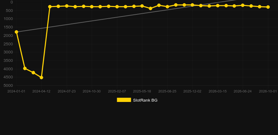Toggle the SlotRank BG legend label
The height and width of the screenshot is (135, 278).
pyautogui.click(x=145, y=100)
